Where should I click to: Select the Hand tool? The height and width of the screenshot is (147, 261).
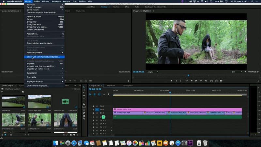pos(84,116)
